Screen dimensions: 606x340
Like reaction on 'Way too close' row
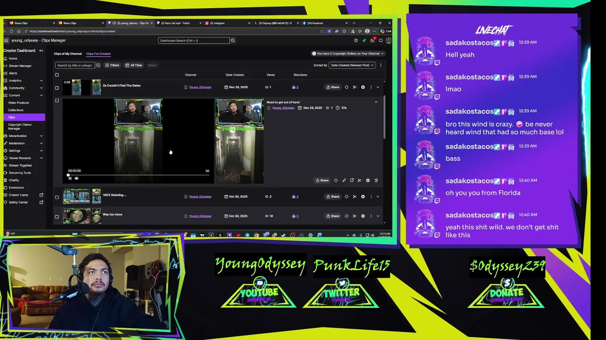295,216
